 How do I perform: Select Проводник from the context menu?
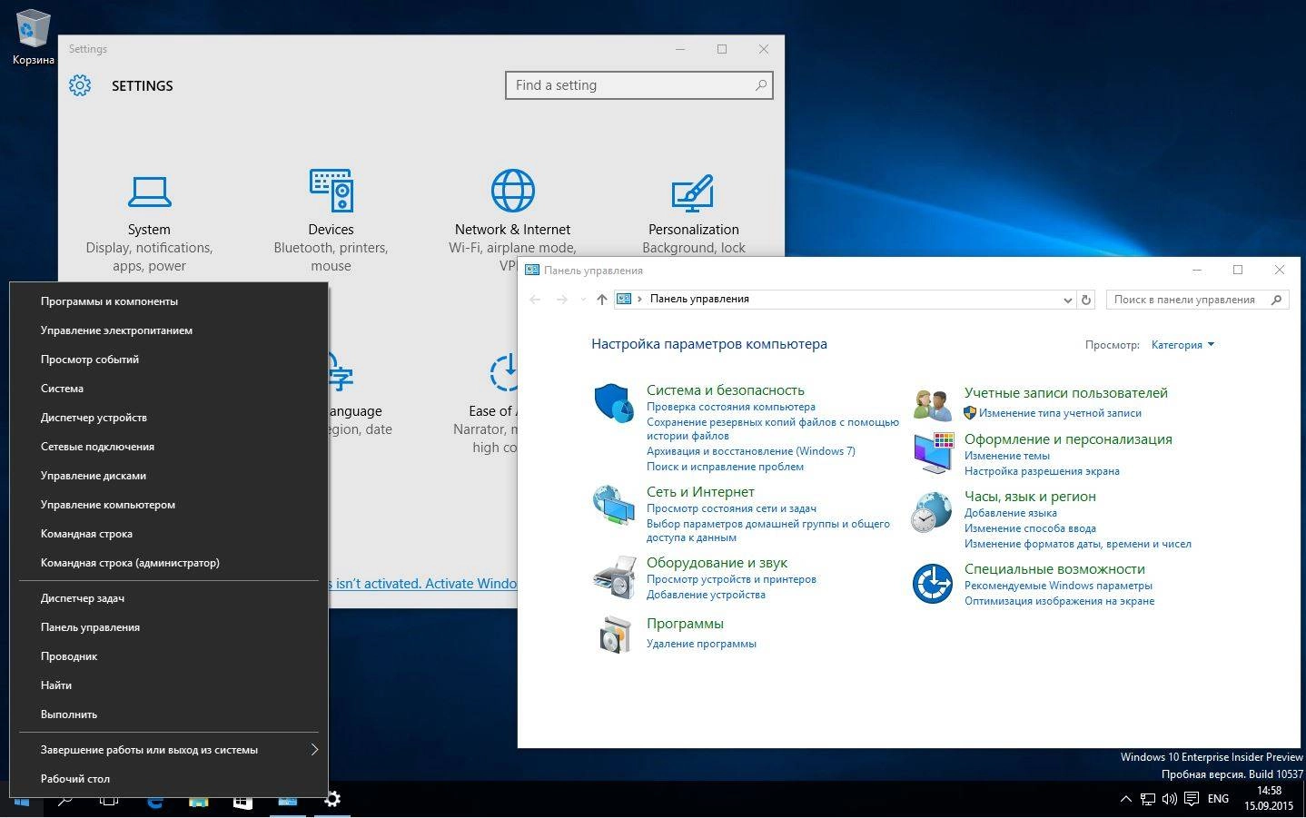[x=168, y=656]
